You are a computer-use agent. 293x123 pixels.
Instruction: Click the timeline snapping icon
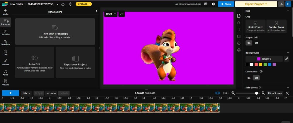pos(217,93)
